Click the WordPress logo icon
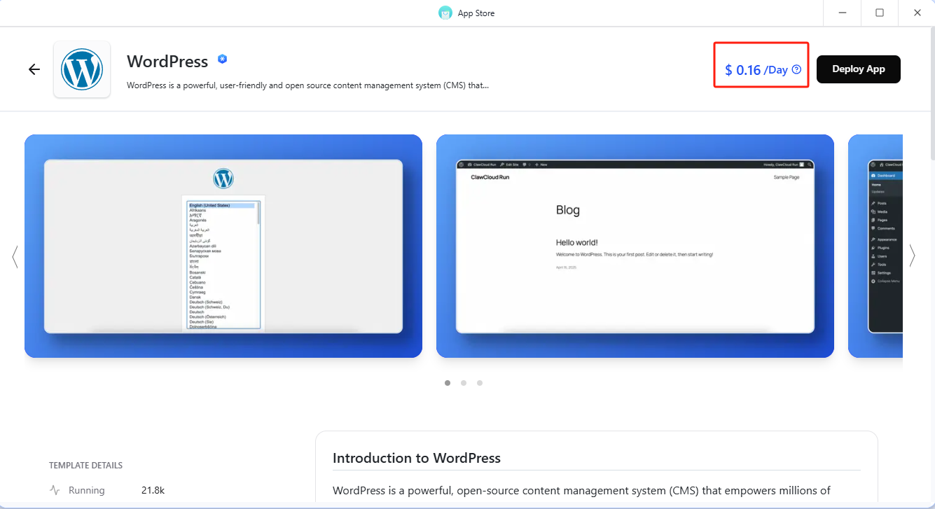 pyautogui.click(x=82, y=69)
